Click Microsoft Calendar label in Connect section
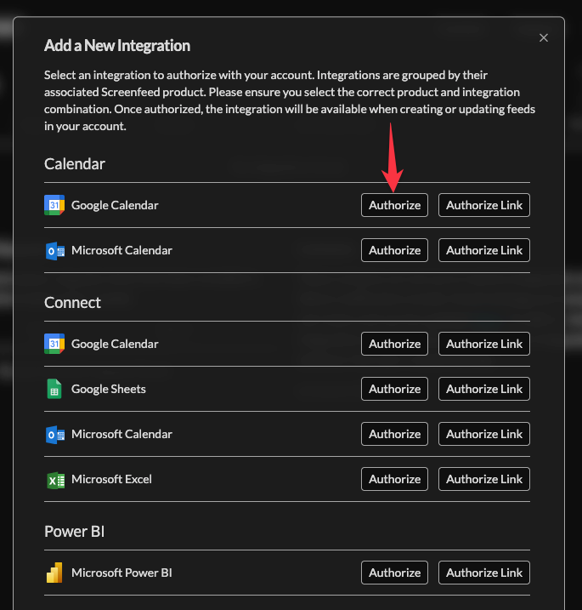This screenshot has width=582, height=610. click(121, 434)
